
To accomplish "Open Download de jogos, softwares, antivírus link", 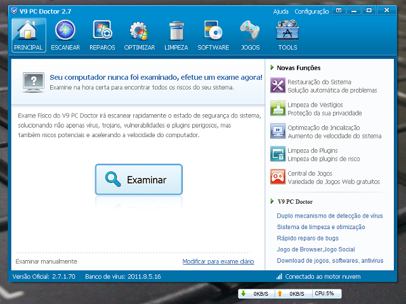I will coord(330,260).
